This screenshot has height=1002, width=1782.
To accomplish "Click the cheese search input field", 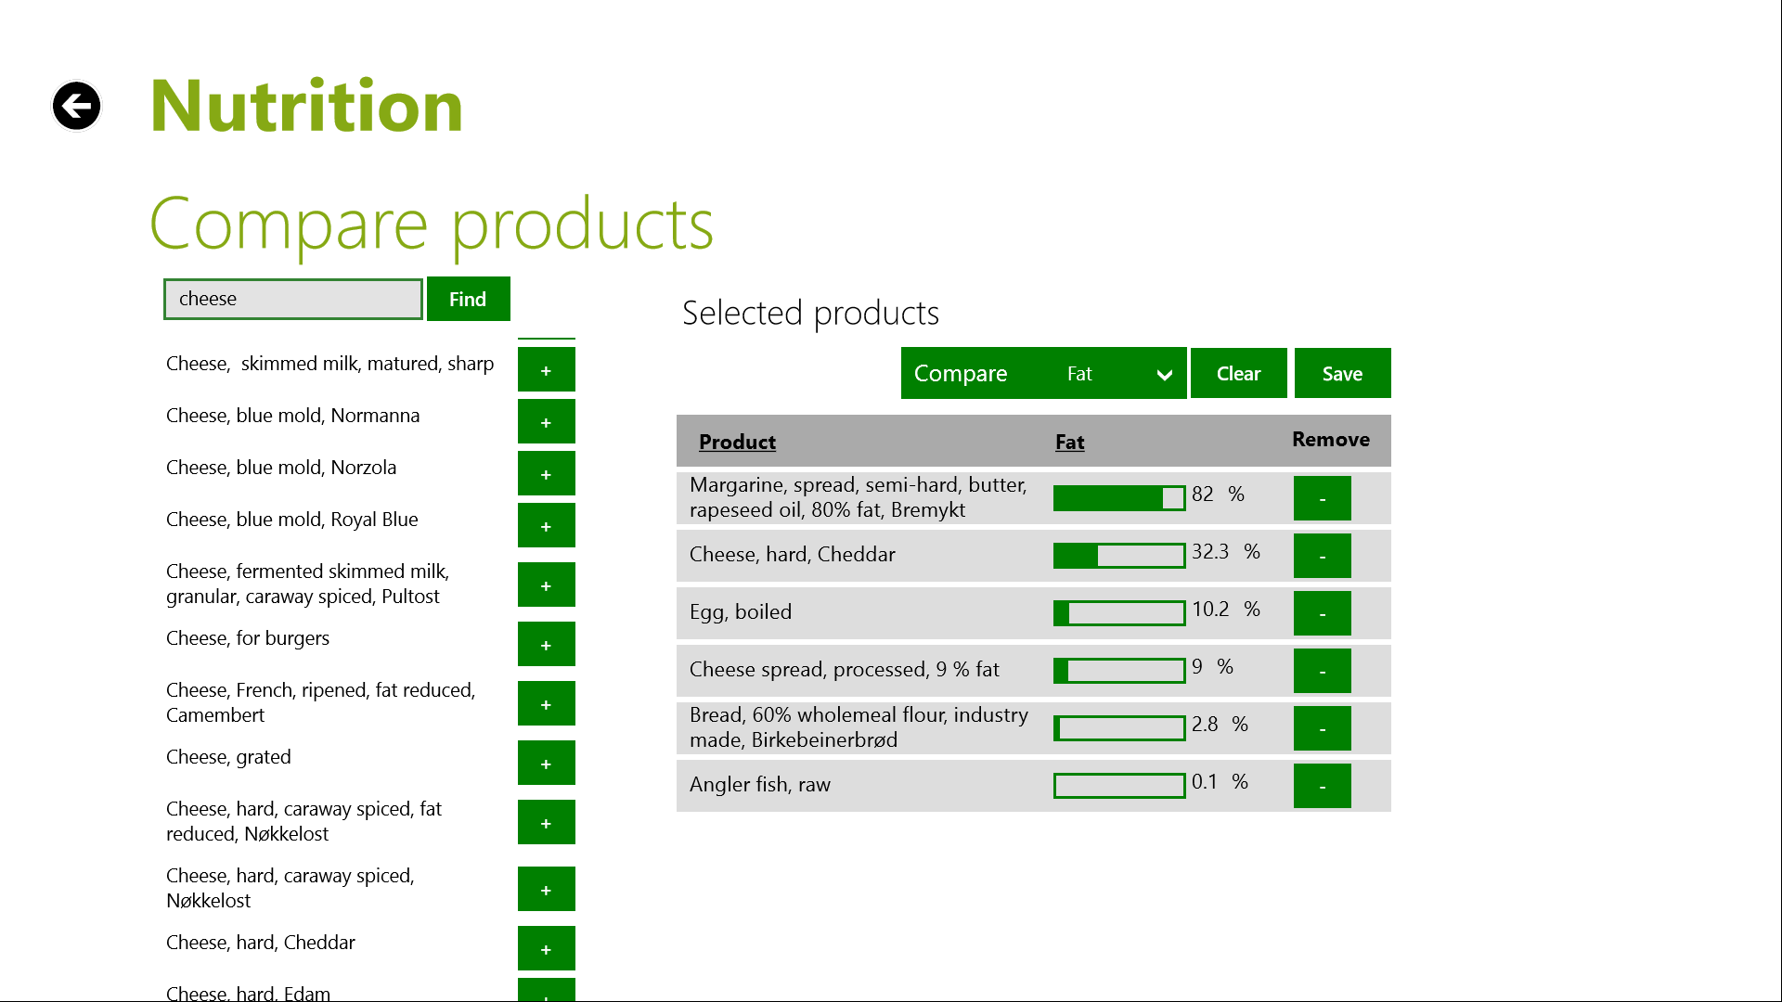I will [293, 299].
